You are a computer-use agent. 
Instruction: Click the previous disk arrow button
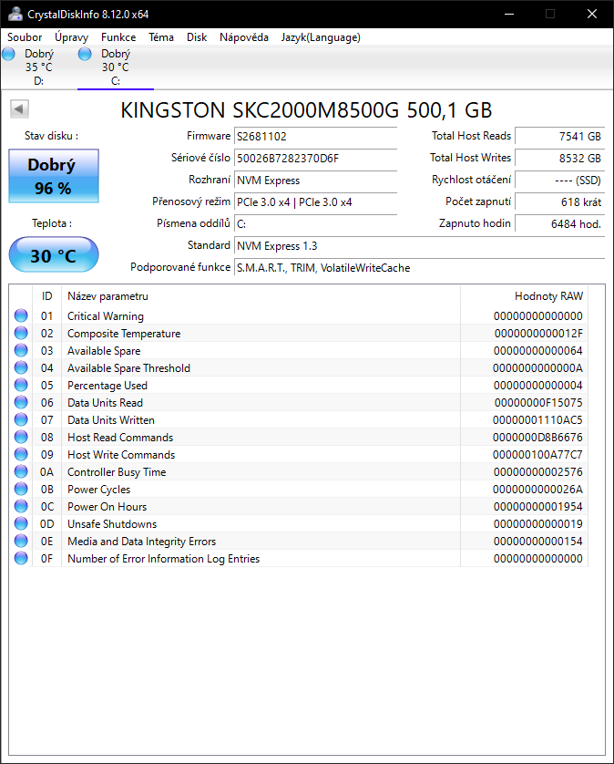pos(19,108)
